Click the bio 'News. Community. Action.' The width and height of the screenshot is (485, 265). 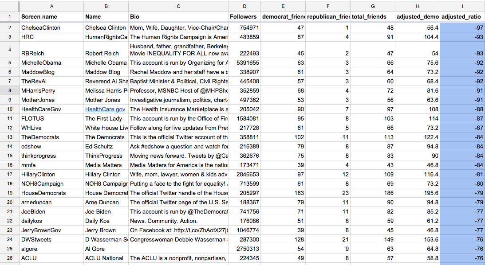[178, 221]
